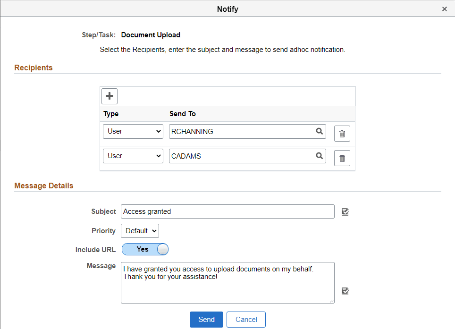The height and width of the screenshot is (329, 455).
Task: Change recipient Type for RCHANNING row
Action: pyautogui.click(x=133, y=131)
